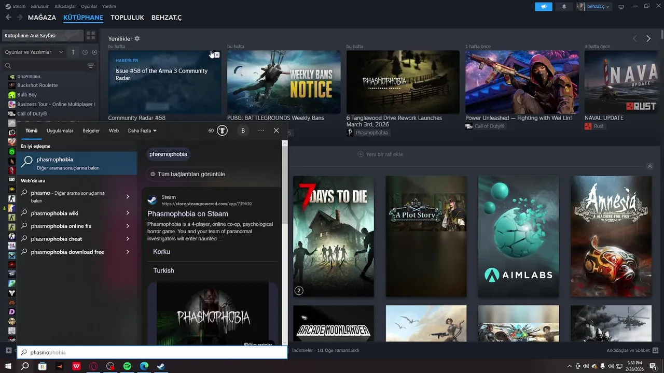This screenshot has height=373, width=664.
Task: Click Kütüphane Ana Sayfası button
Action: [42, 36]
